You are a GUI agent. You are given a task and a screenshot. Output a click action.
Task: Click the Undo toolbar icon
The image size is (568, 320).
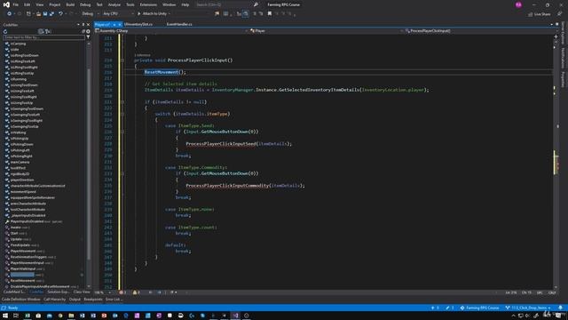pos(60,14)
